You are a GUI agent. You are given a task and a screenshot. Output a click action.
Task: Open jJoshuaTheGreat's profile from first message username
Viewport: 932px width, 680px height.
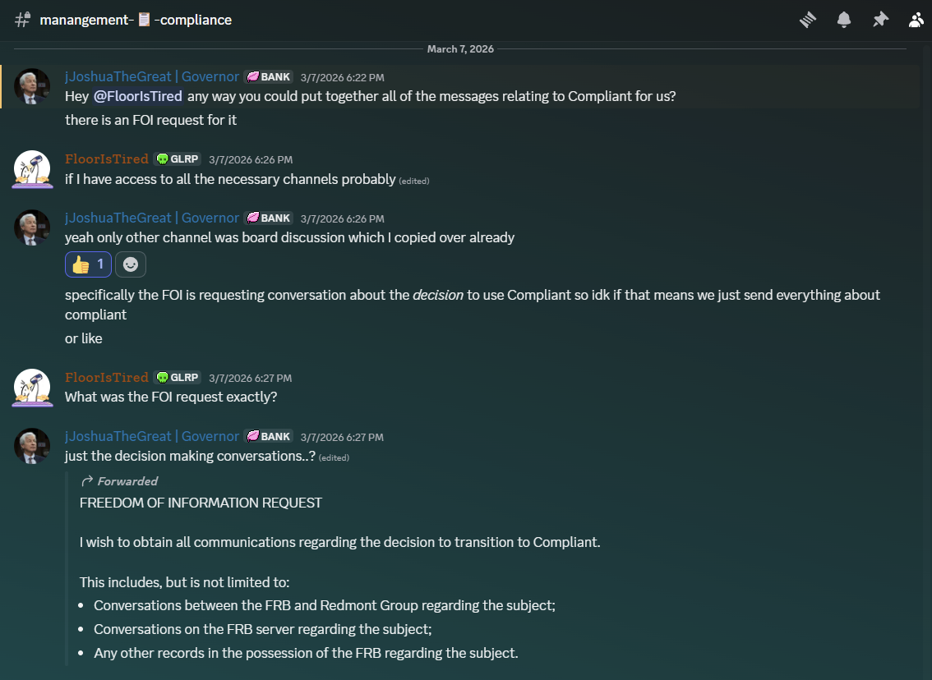[152, 76]
